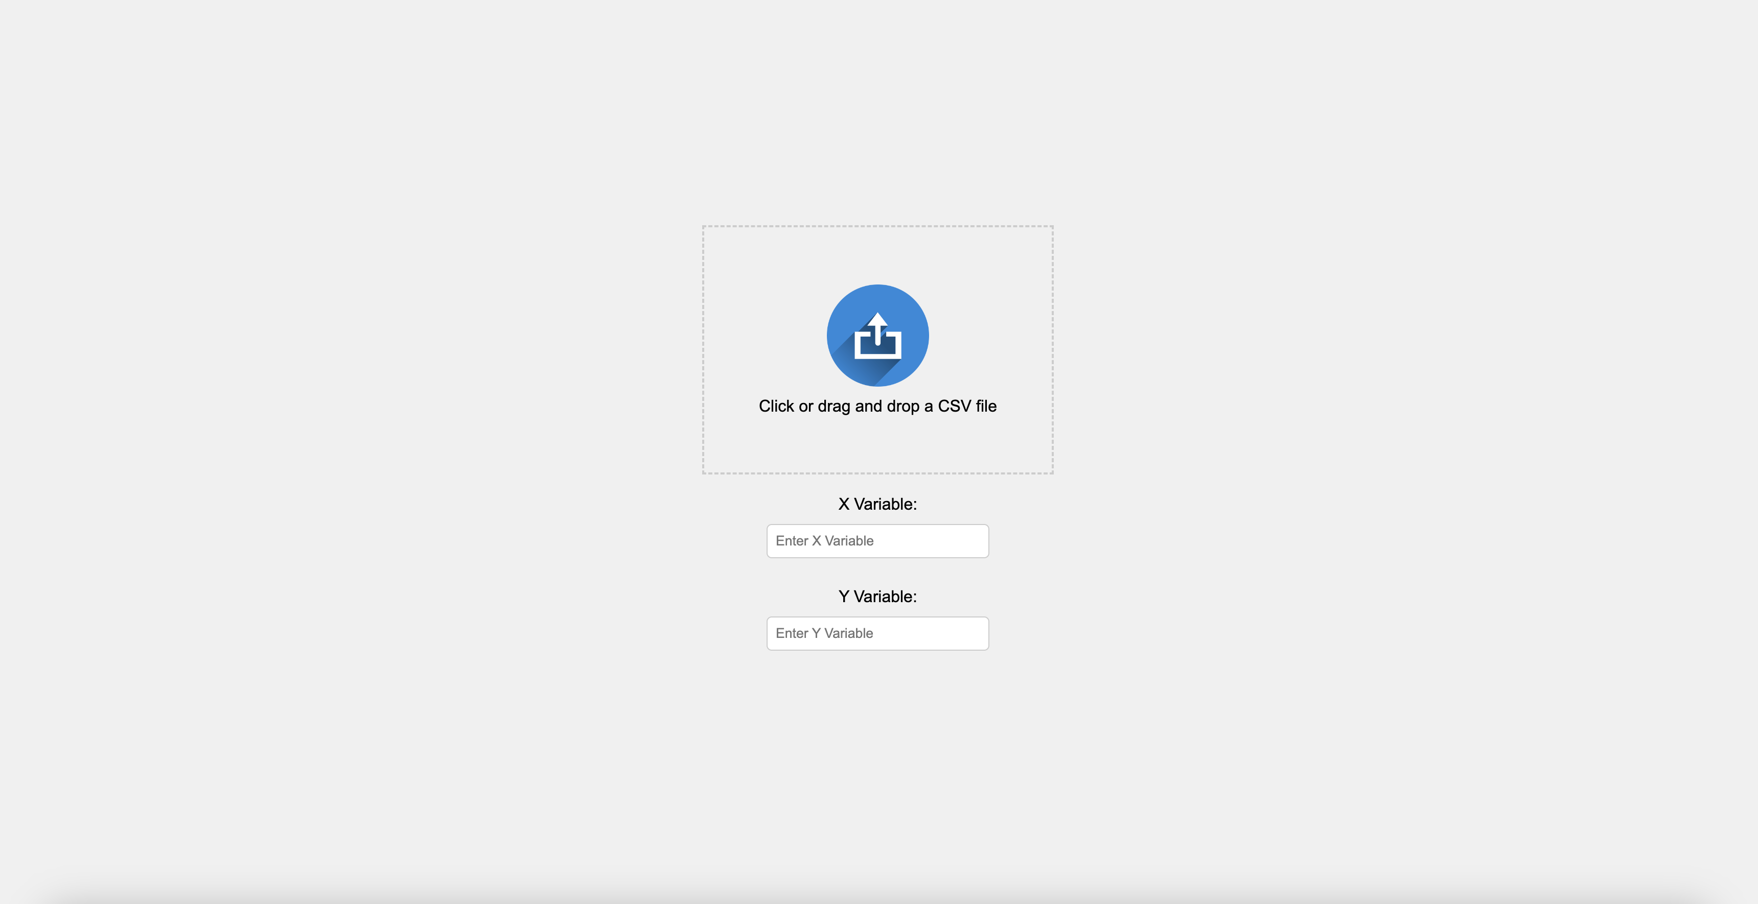1758x904 pixels.
Task: Click the 'CSV file' words in upload prompt
Action: 967,406
